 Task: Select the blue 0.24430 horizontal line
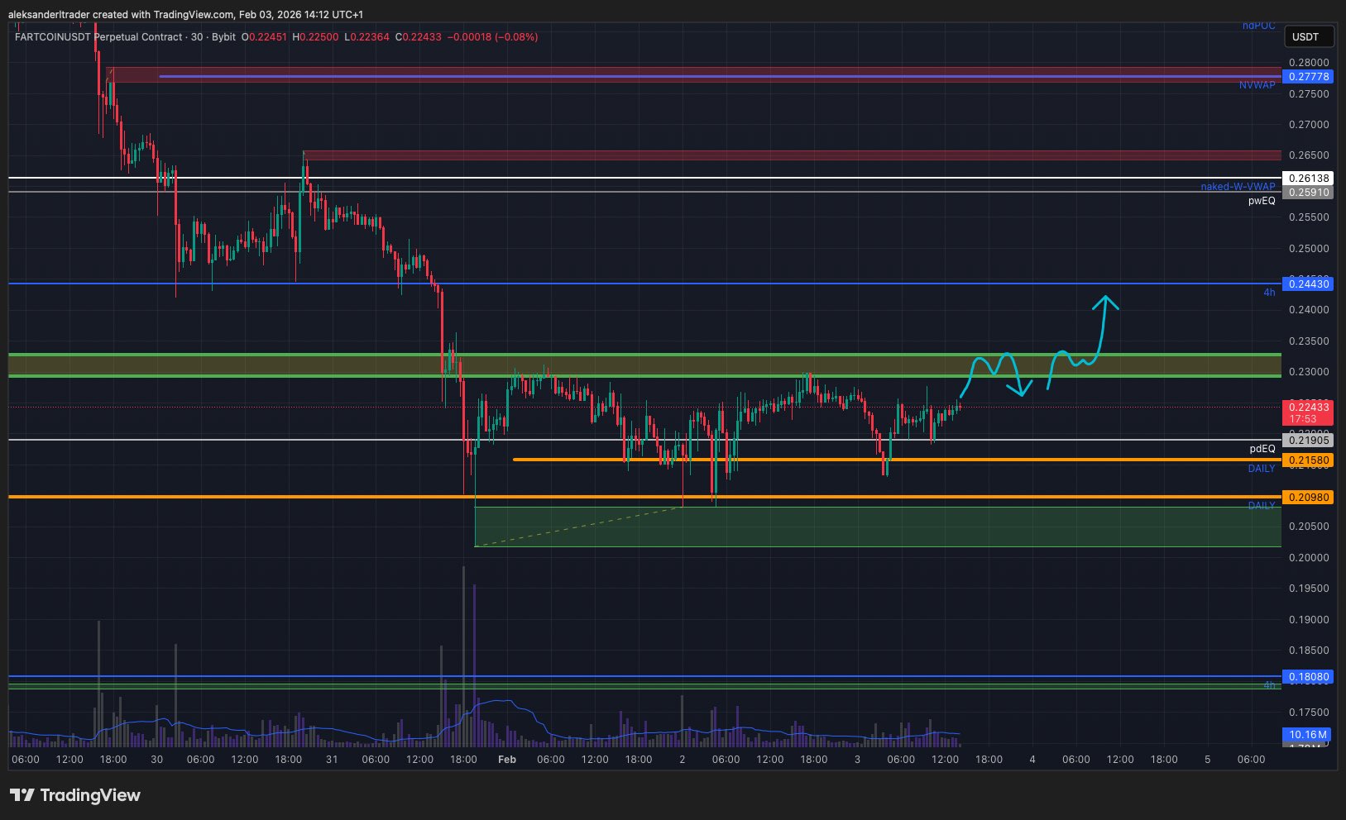pyautogui.click(x=644, y=284)
